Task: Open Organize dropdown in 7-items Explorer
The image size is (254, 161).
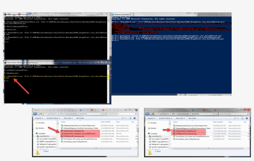Action: point(39,118)
